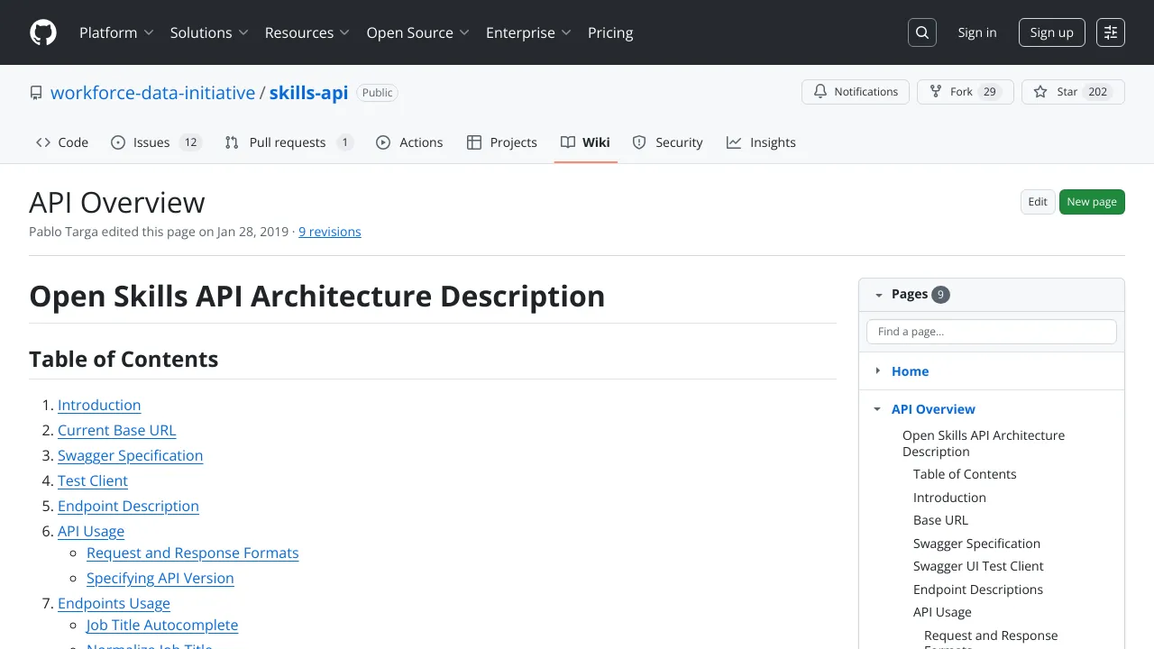Viewport: 1154px width, 649px height.
Task: Click inside the Find a page field
Action: click(x=992, y=332)
